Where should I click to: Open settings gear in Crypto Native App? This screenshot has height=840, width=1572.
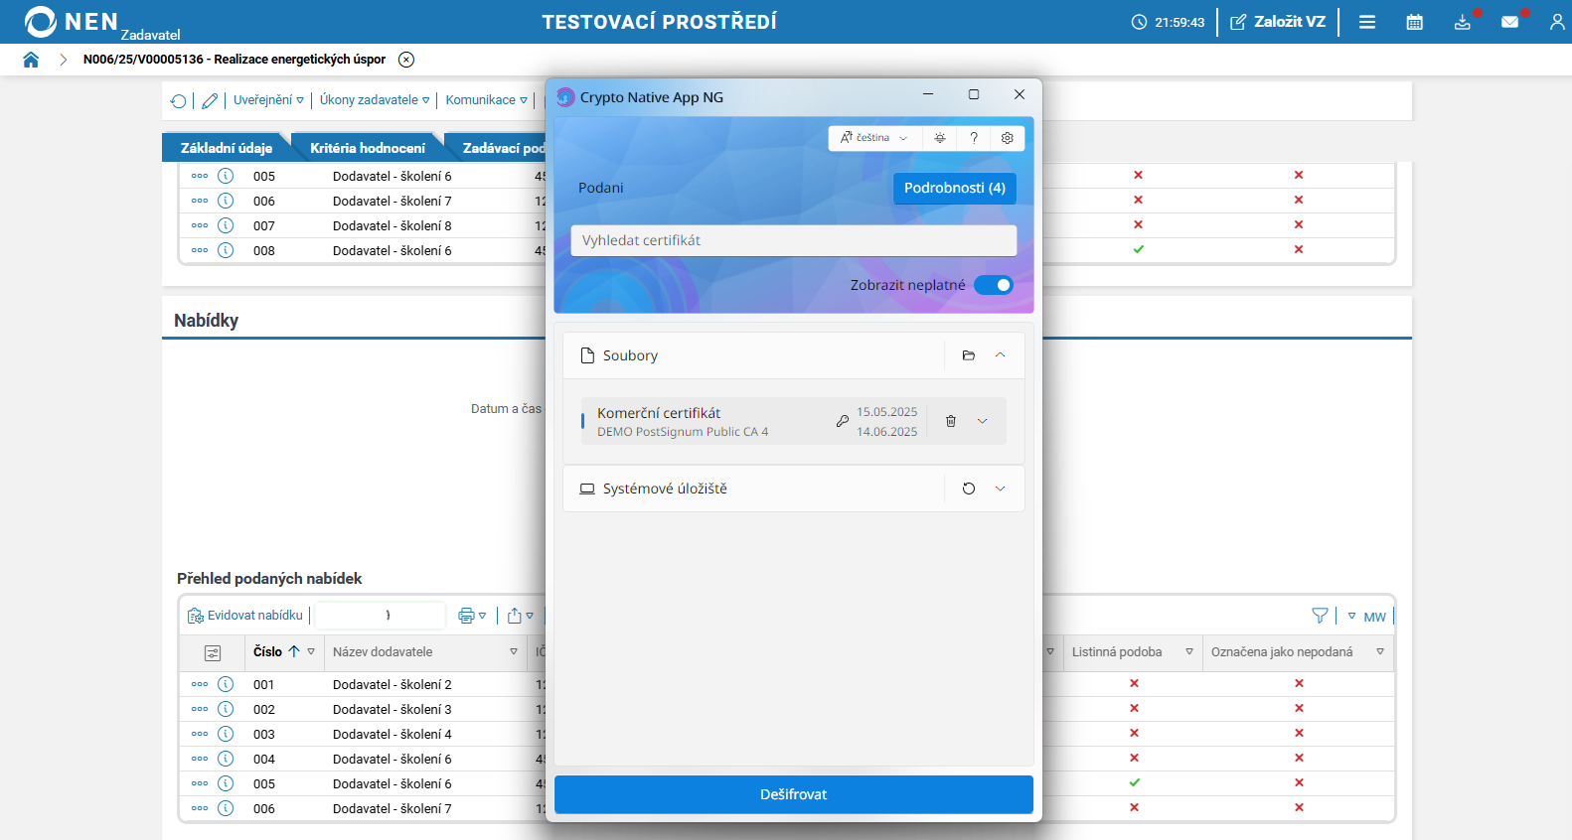click(x=1008, y=138)
